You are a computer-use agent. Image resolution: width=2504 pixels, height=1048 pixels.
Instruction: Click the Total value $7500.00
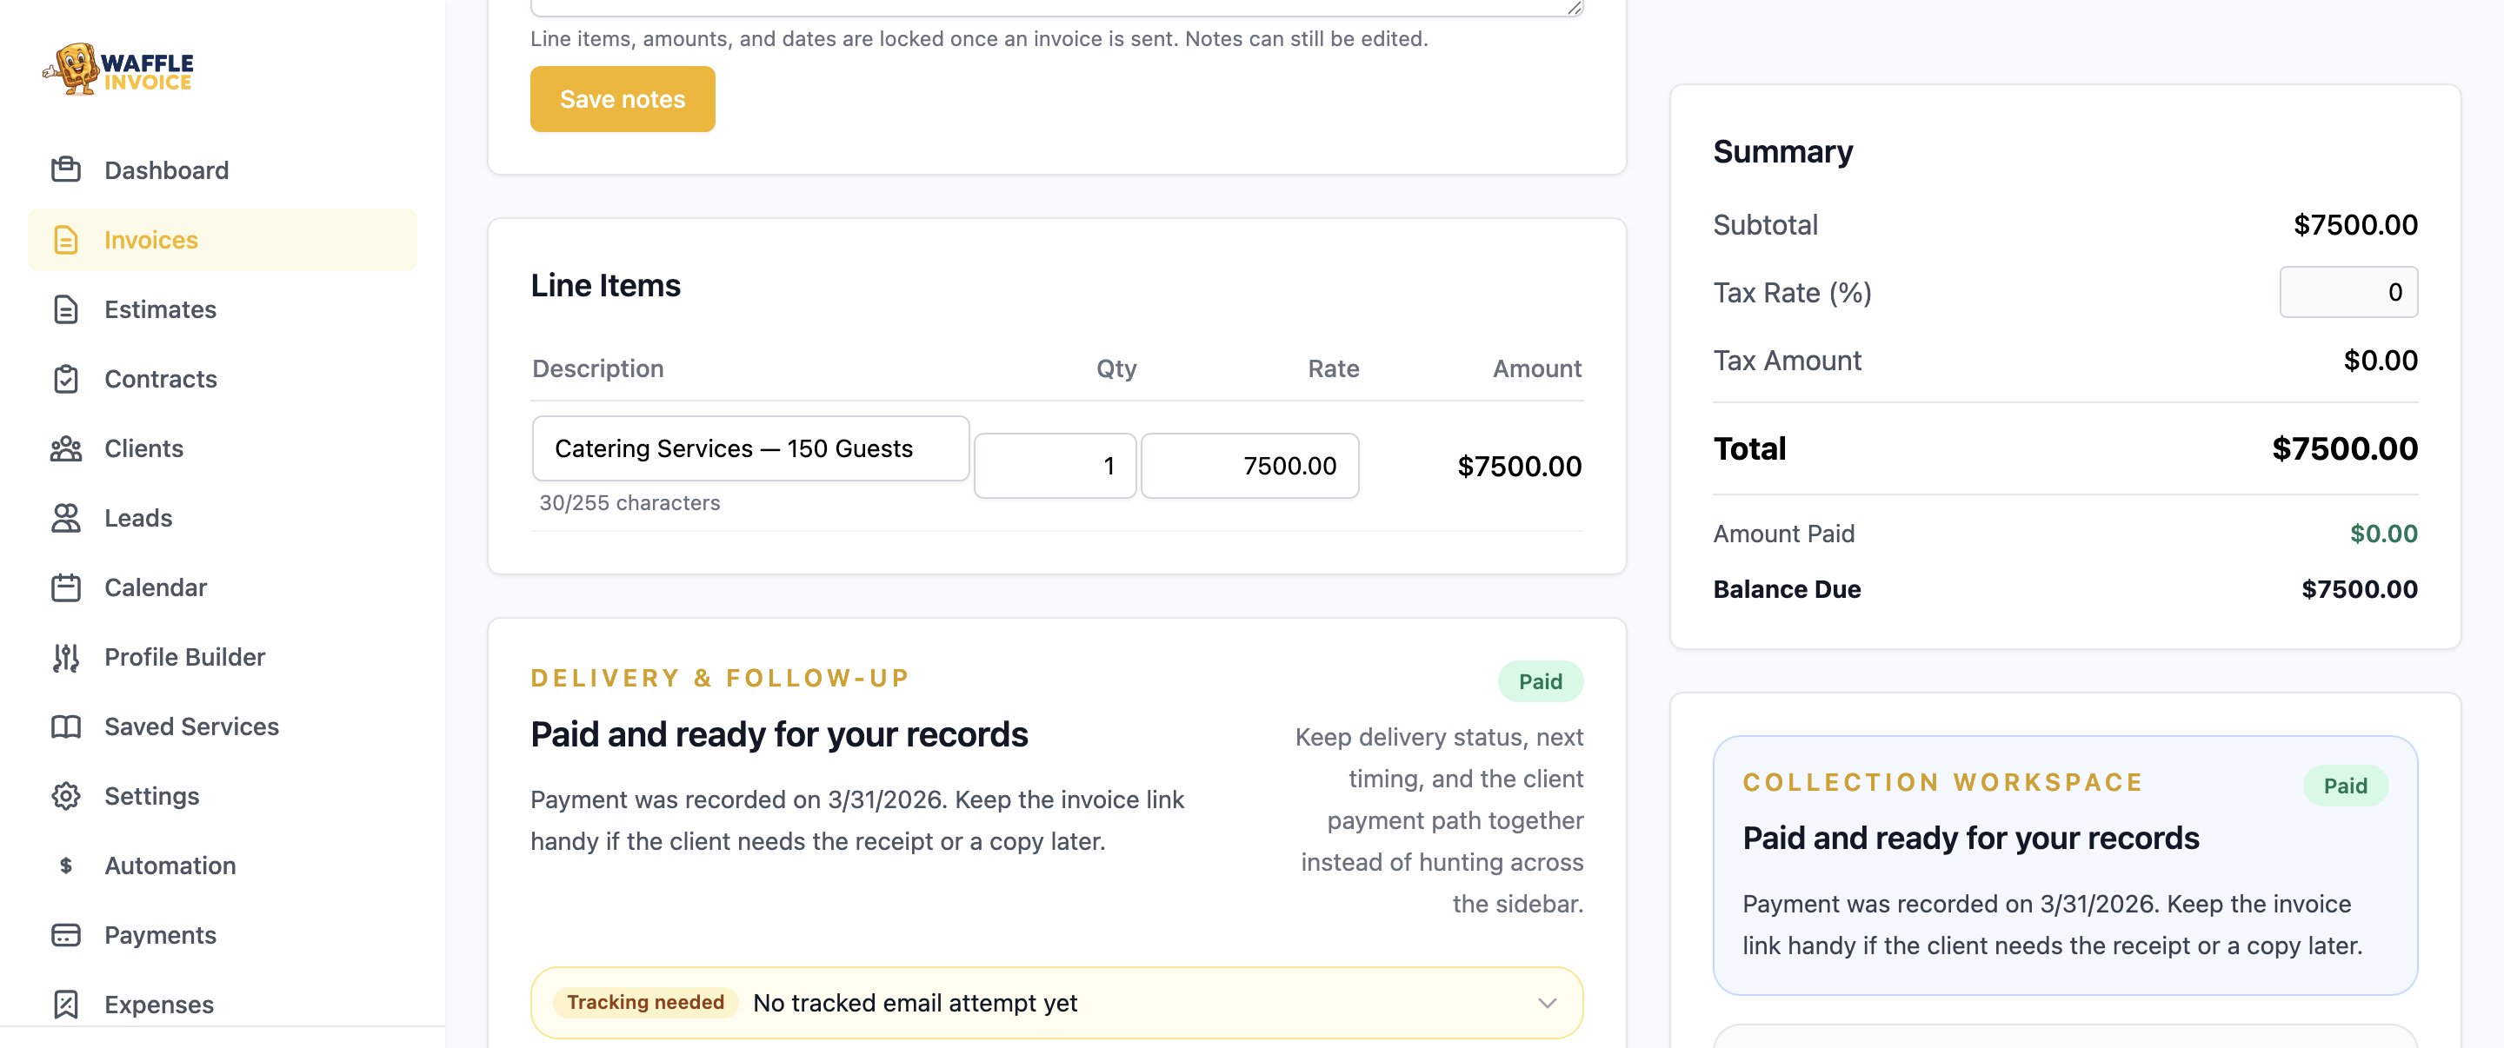[2345, 448]
